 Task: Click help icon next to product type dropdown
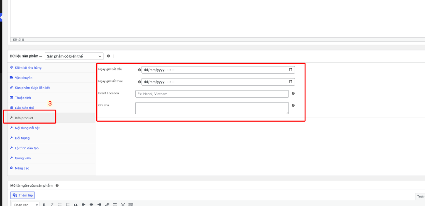click(x=108, y=56)
